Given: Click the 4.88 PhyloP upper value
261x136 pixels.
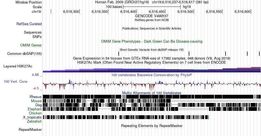Looking at the screenshot, I should [35, 75].
